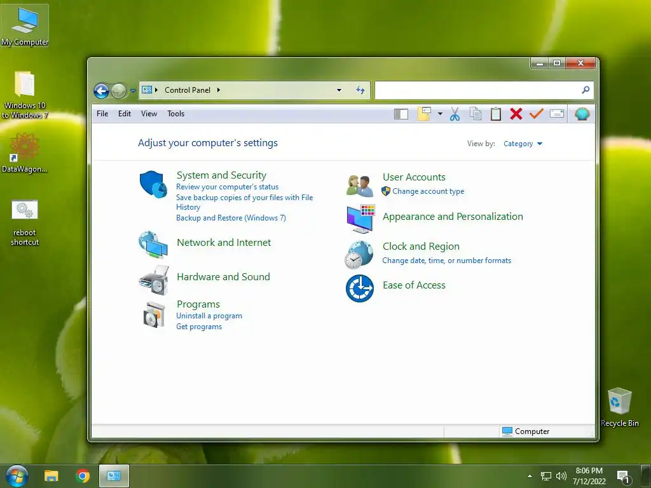Open the View by Category dropdown
Image resolution: width=651 pixels, height=488 pixels.
523,144
